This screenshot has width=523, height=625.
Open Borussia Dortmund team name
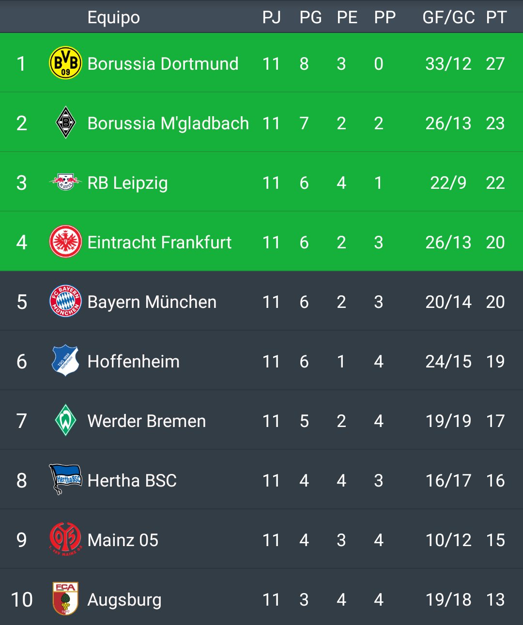pyautogui.click(x=163, y=63)
